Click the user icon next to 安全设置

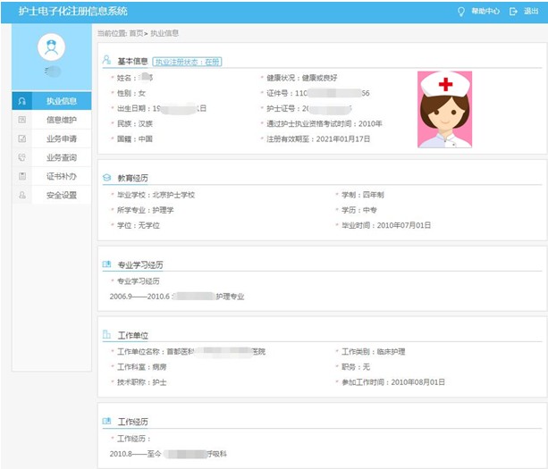[x=21, y=195]
